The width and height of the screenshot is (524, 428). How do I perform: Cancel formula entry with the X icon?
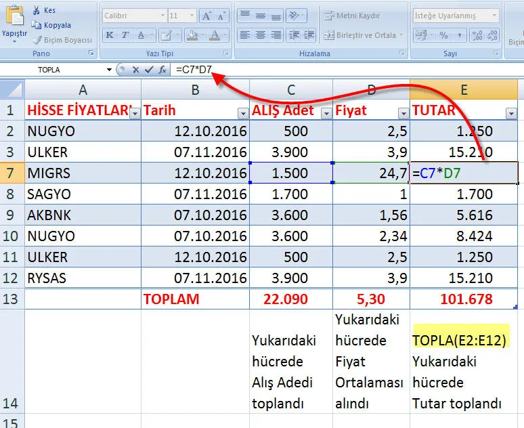pos(136,69)
